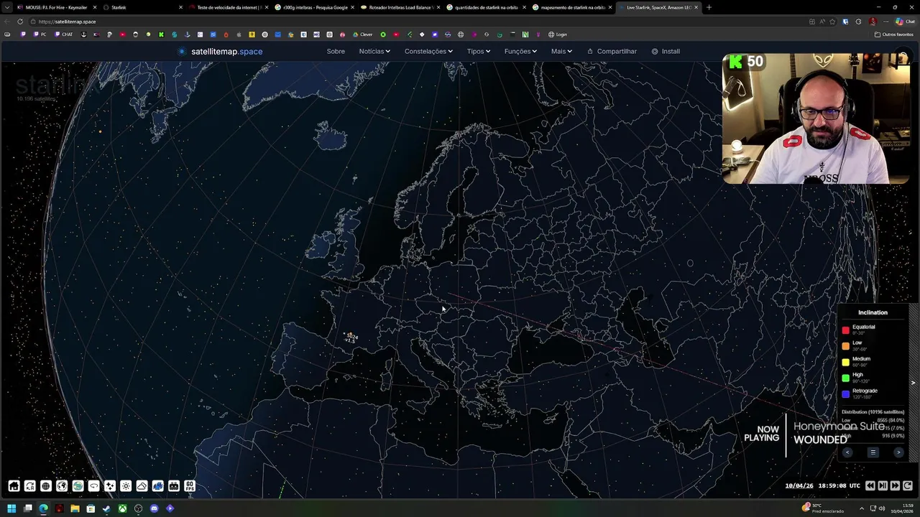Open File Explorer from the taskbar
920x517 pixels.
coord(75,508)
